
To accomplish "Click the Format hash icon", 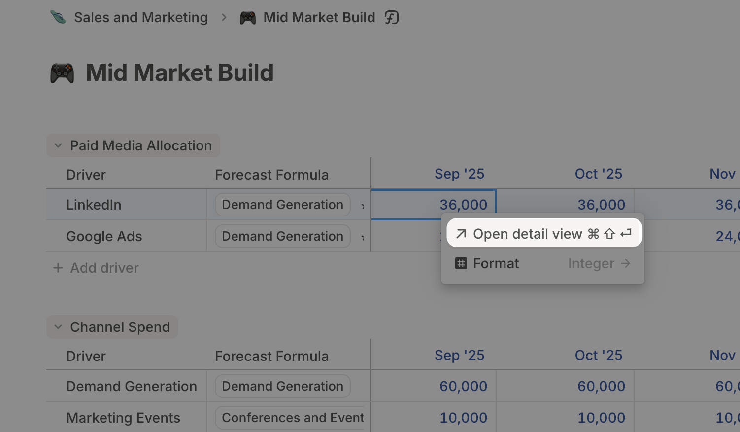I will (x=461, y=263).
